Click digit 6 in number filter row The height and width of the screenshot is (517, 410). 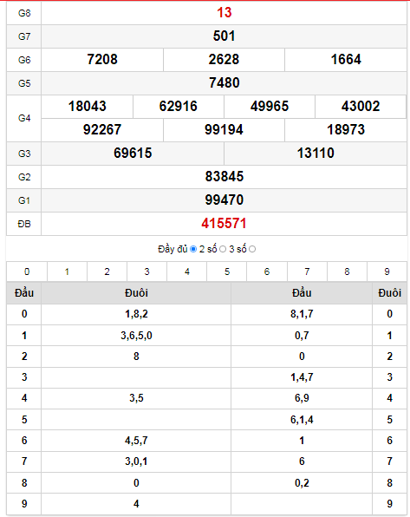267,272
